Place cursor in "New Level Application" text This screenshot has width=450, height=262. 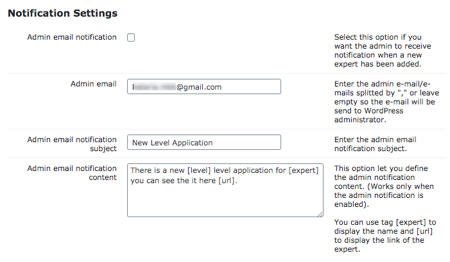(x=172, y=142)
